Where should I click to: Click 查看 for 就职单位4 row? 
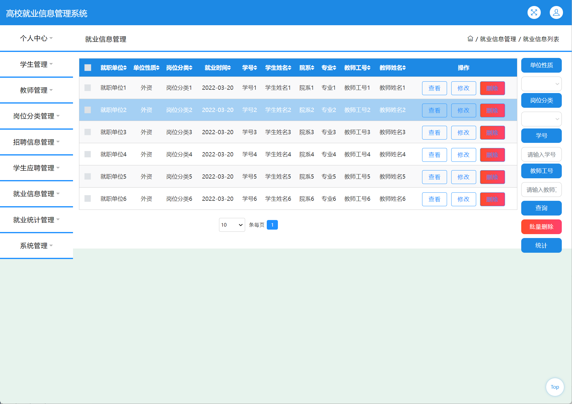434,155
